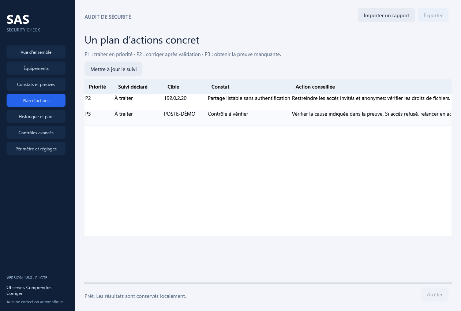
Task: Select the P3 priority cell
Action: pos(88,114)
